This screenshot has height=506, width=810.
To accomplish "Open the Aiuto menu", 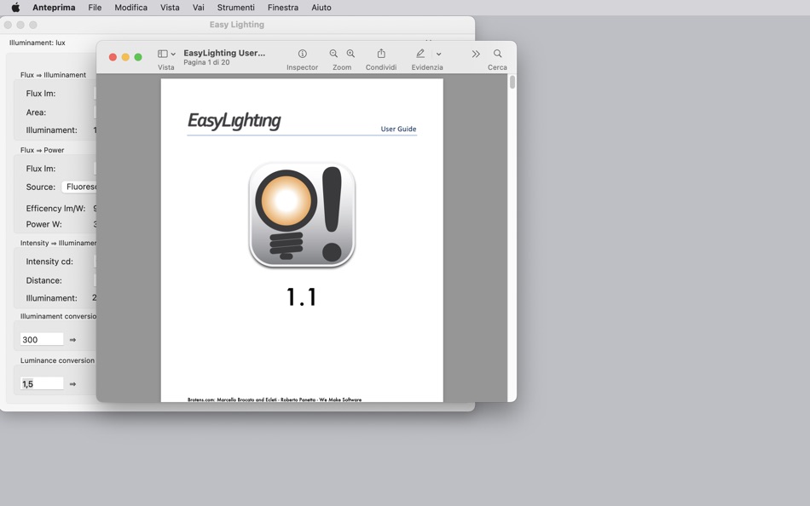I will (321, 7).
